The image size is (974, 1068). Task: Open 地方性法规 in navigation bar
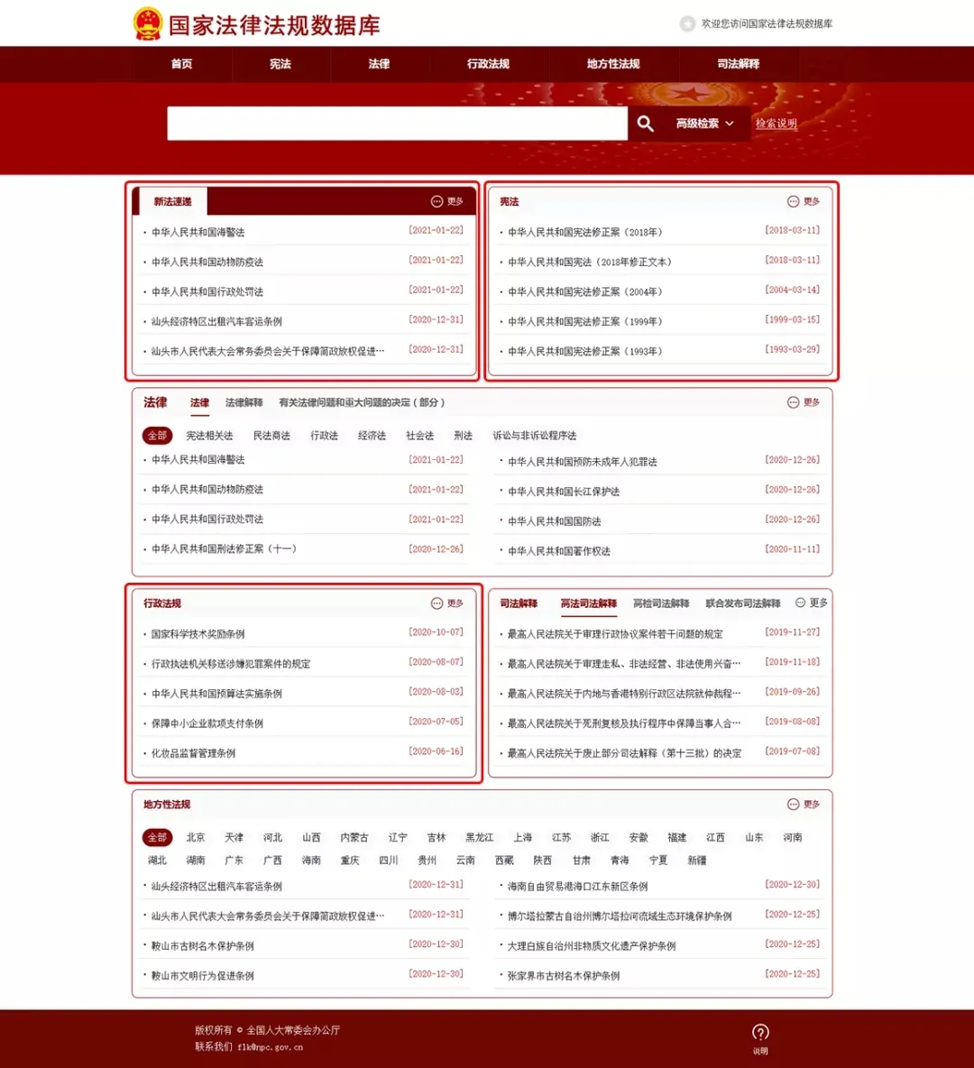pyautogui.click(x=613, y=64)
